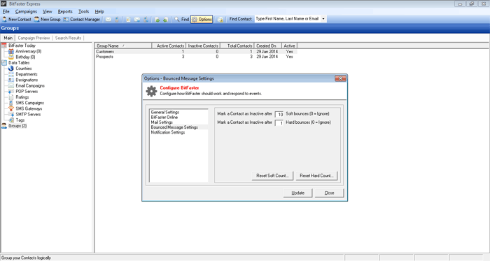This screenshot has height=261, width=490.
Task: Open the Reports menu
Action: tap(65, 12)
